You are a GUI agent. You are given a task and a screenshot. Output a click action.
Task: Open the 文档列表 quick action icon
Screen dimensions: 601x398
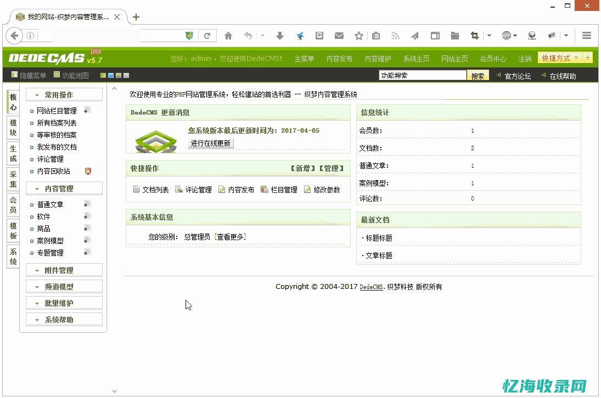tap(137, 190)
